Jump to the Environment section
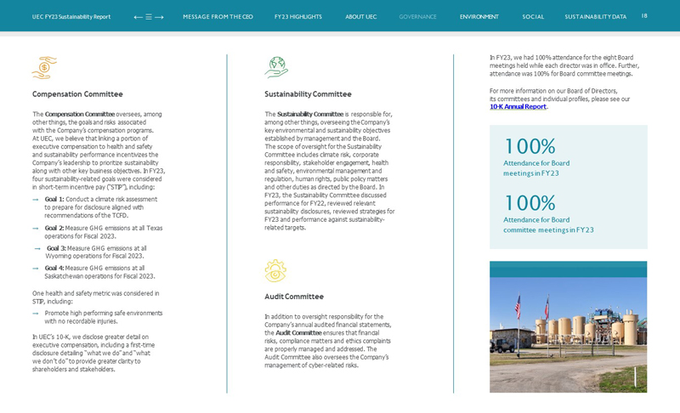This screenshot has height=413, width=680. [479, 17]
